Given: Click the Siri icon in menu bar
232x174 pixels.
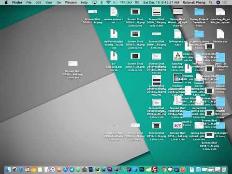Looking at the screenshot, I should point(218,2).
